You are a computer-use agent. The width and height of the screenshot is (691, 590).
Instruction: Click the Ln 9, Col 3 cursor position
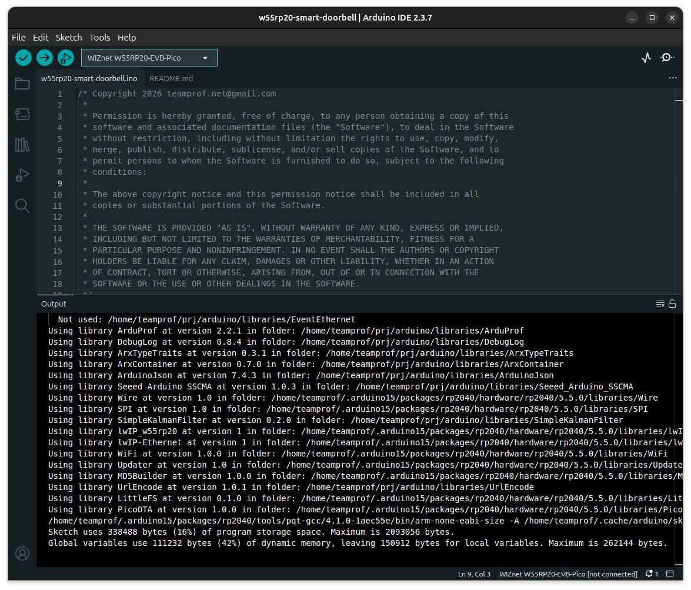coord(474,574)
